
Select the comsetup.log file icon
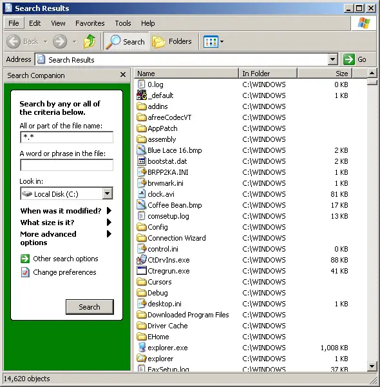[x=141, y=216]
